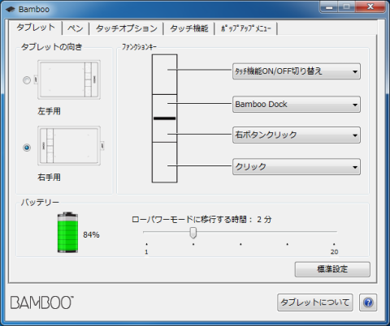Click the 左手用 label text
This screenshot has width=390, height=326.
point(49,111)
